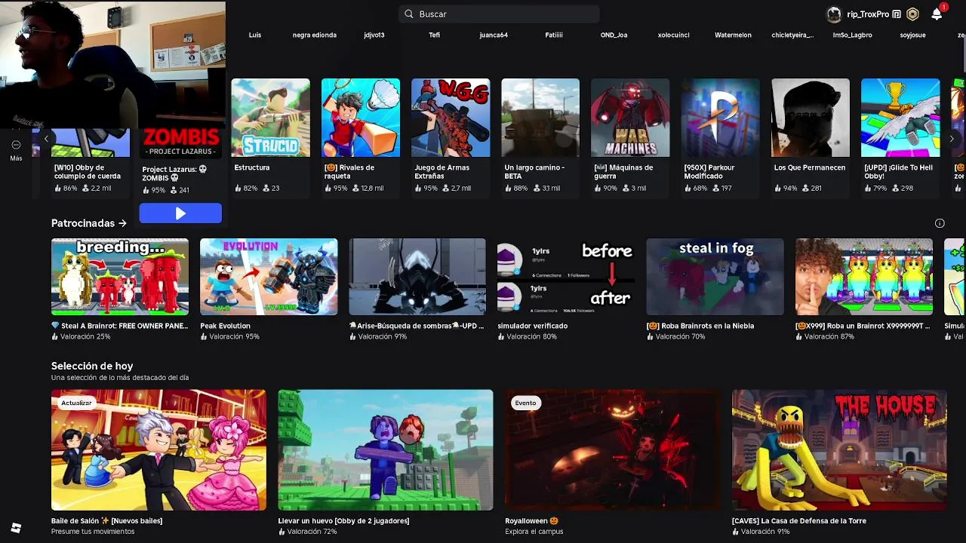The width and height of the screenshot is (966, 543).
Task: Open the Llevar un huevo featured image
Action: (386, 450)
